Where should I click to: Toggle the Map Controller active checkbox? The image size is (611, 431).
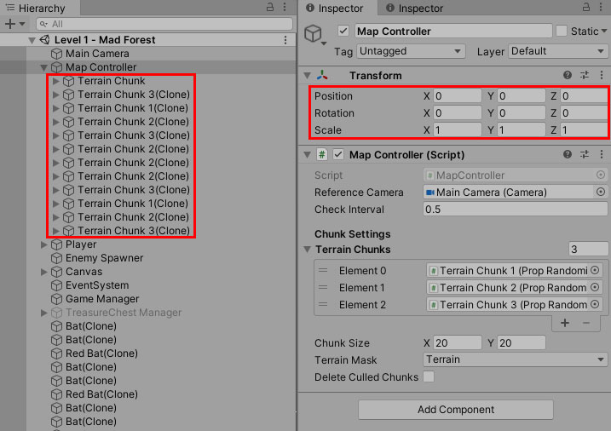tap(343, 32)
